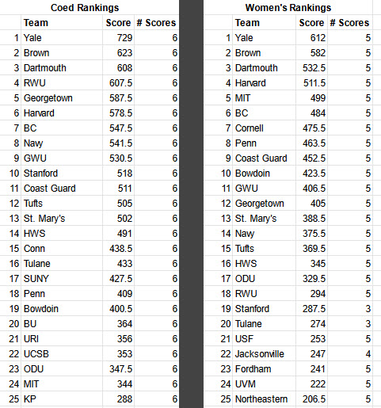Select the Coed Rankings title cell
The width and height of the screenshot is (381, 408).
point(85,7)
